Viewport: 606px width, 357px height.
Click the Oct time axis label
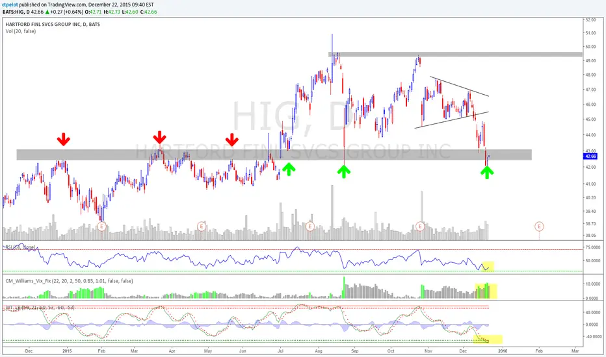(391, 351)
